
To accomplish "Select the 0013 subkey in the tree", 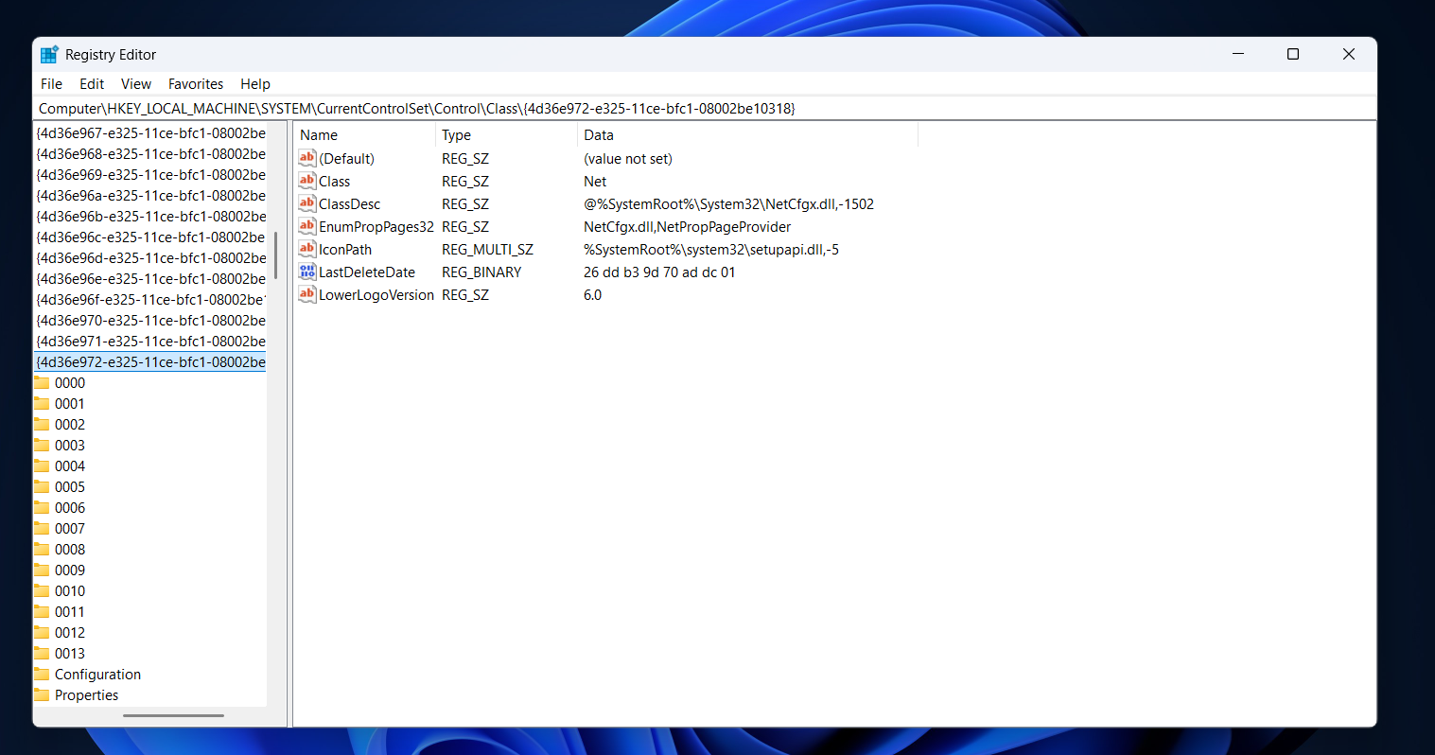I will pyautogui.click(x=70, y=653).
